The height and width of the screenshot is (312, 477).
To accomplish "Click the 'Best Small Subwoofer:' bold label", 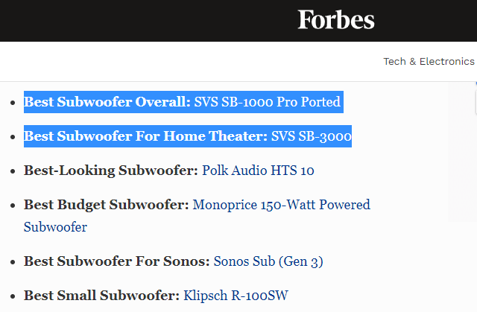I will [102, 296].
